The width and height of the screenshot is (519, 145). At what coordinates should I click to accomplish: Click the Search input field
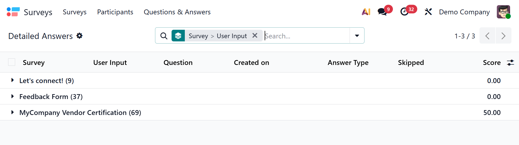point(306,36)
